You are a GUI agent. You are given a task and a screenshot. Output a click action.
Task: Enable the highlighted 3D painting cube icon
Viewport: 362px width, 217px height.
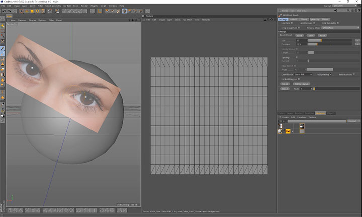pos(125,11)
